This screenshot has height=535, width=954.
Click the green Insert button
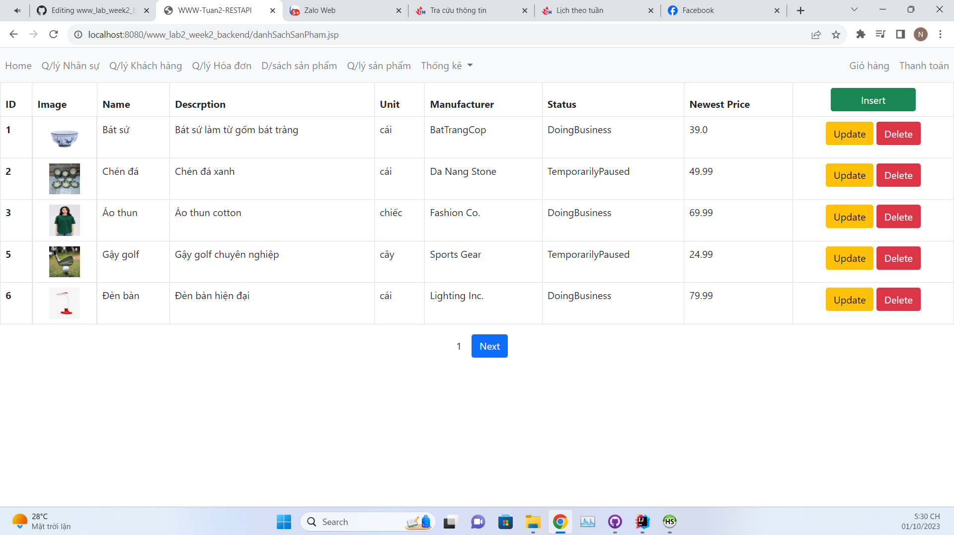873,100
